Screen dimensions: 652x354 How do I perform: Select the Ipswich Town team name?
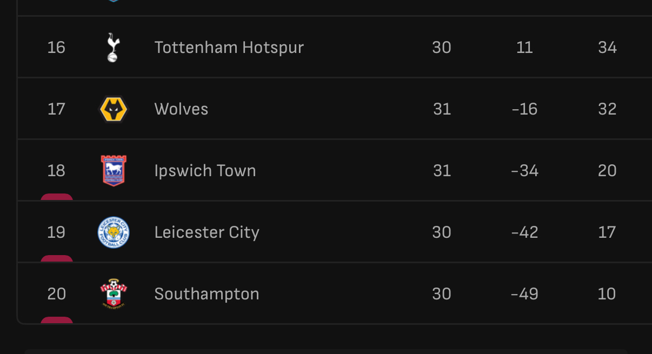tap(205, 171)
